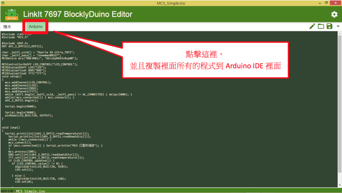Viewport: 342px width, 193px height.
Task: Click the MCSDisplayFloat TTT("TTT") line
Action: tap(24, 73)
